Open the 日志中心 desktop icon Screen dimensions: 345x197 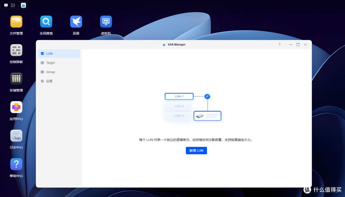(x=16, y=136)
